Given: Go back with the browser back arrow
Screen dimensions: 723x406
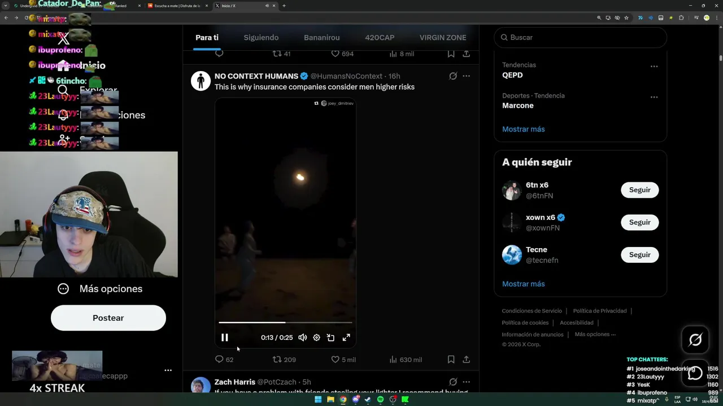Looking at the screenshot, I should tap(6, 18).
